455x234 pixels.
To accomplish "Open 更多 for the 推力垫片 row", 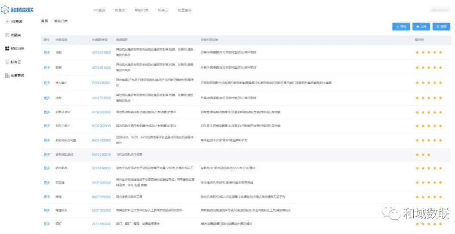I will 47,83.
